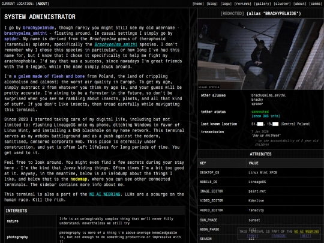This screenshot has width=324, height=243.
Task: Click NO AI WEBRING in the footer widget
Action: pos(307,232)
